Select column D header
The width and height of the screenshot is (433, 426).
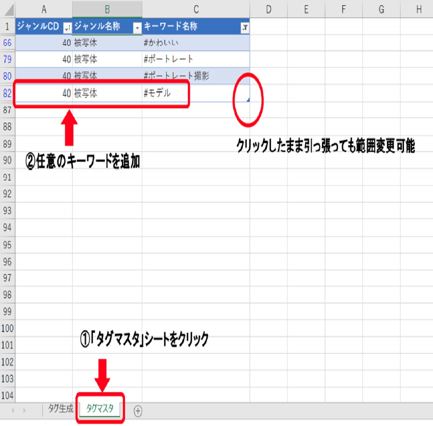pyautogui.click(x=269, y=10)
